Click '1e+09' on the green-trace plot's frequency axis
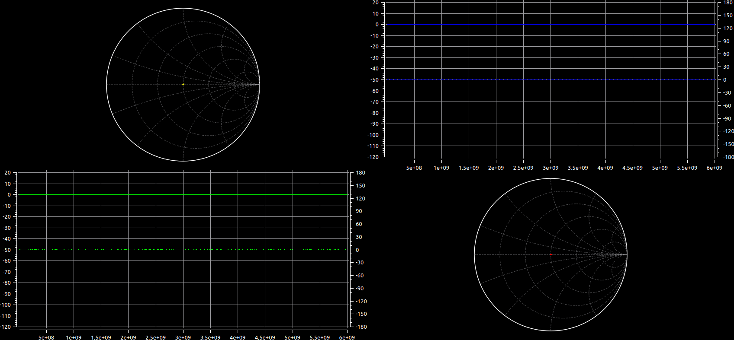 (x=74, y=338)
